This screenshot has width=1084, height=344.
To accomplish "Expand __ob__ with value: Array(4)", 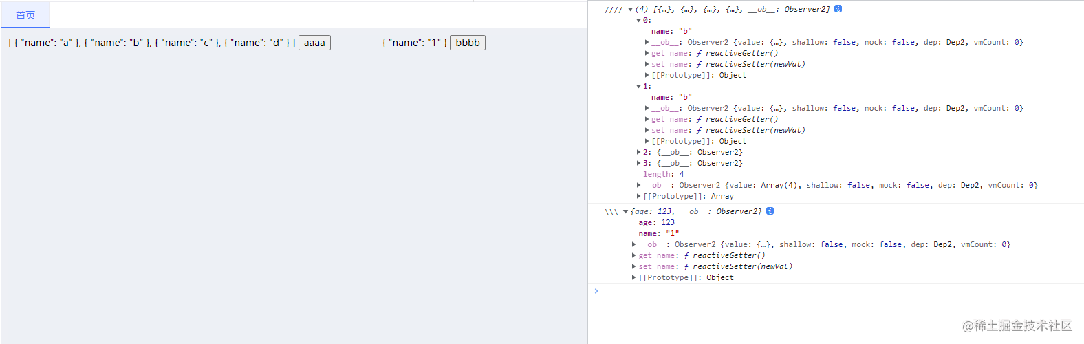I will tap(638, 186).
